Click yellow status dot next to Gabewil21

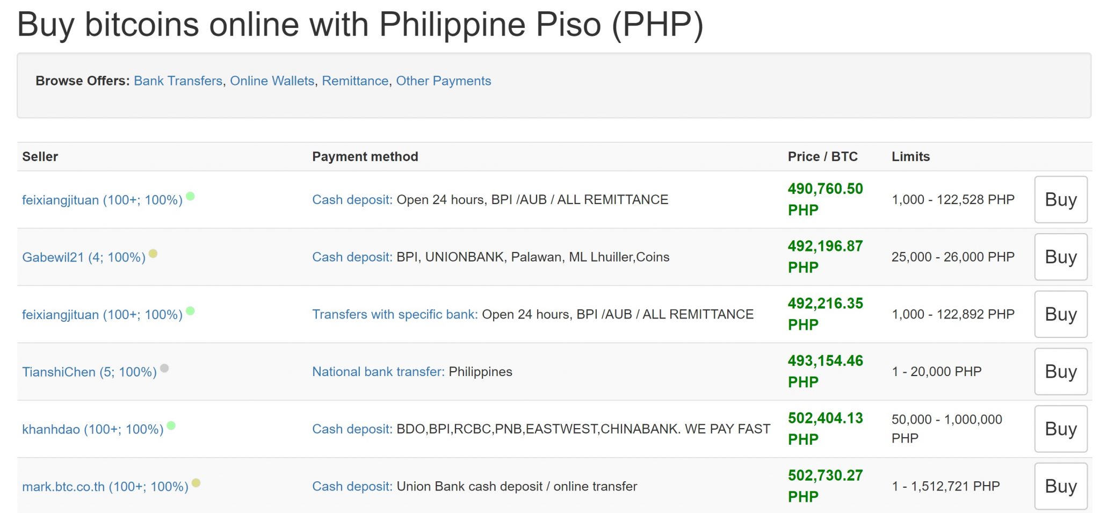coord(153,254)
